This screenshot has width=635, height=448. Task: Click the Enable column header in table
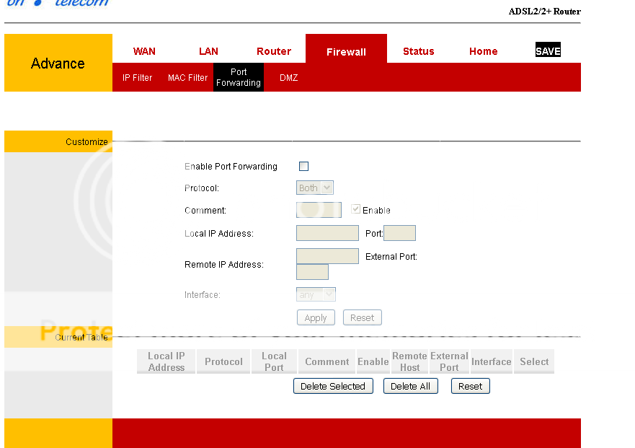(x=373, y=361)
